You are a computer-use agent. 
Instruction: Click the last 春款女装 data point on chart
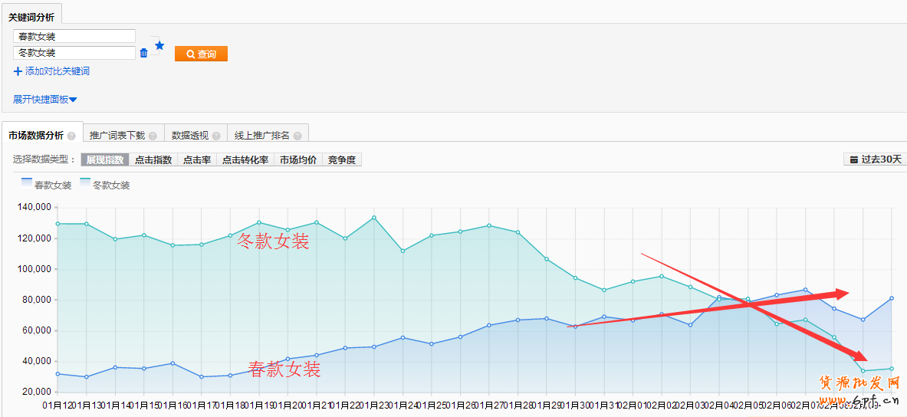coord(891,298)
